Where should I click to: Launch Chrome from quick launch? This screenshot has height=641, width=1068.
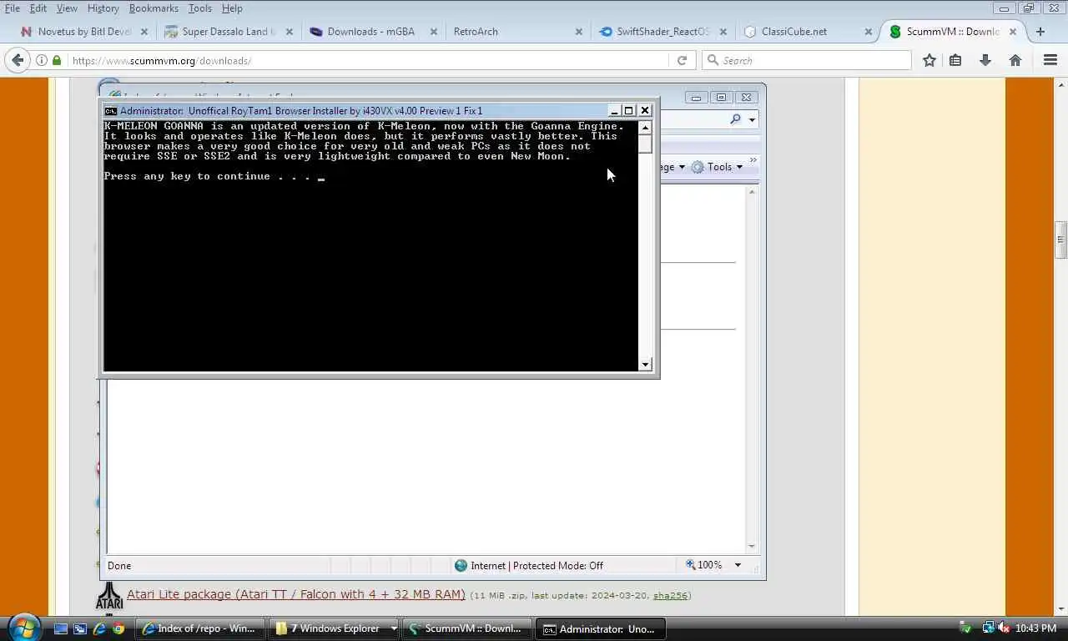(x=118, y=628)
